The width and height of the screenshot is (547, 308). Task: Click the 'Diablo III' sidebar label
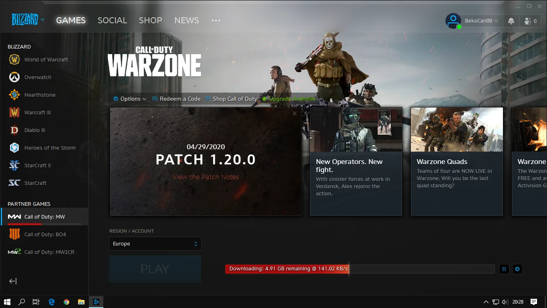35,130
